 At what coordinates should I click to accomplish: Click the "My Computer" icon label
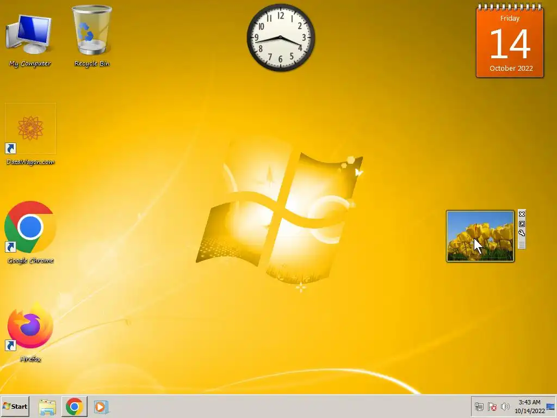30,64
